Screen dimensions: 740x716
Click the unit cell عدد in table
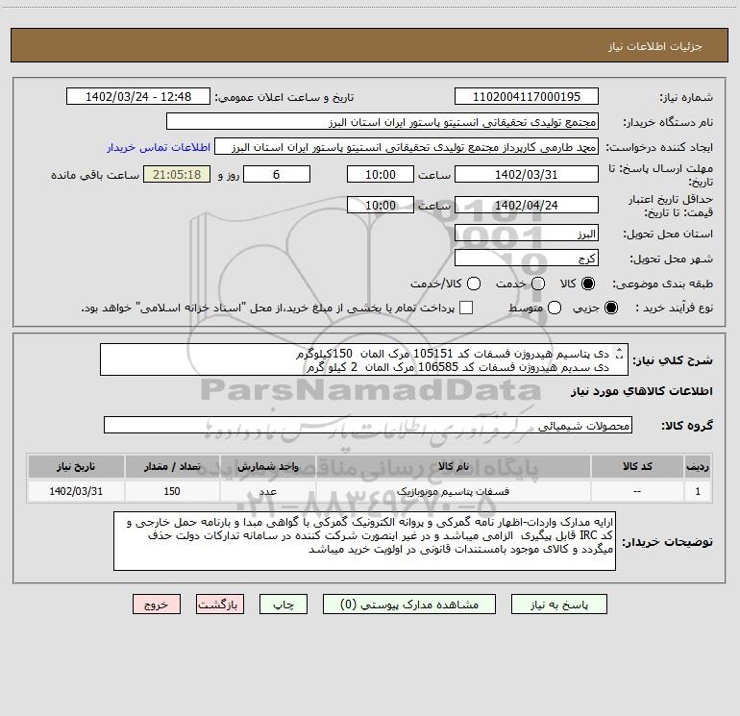click(267, 491)
